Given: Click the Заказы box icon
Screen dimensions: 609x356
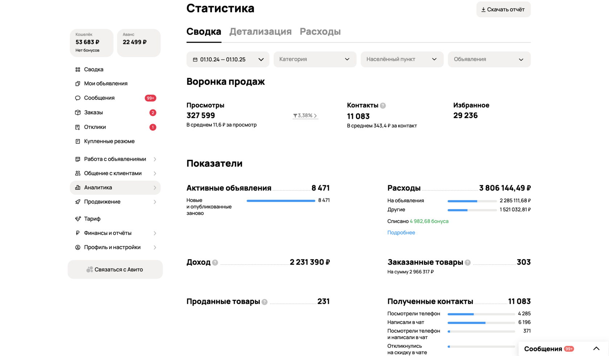Looking at the screenshot, I should (x=78, y=112).
